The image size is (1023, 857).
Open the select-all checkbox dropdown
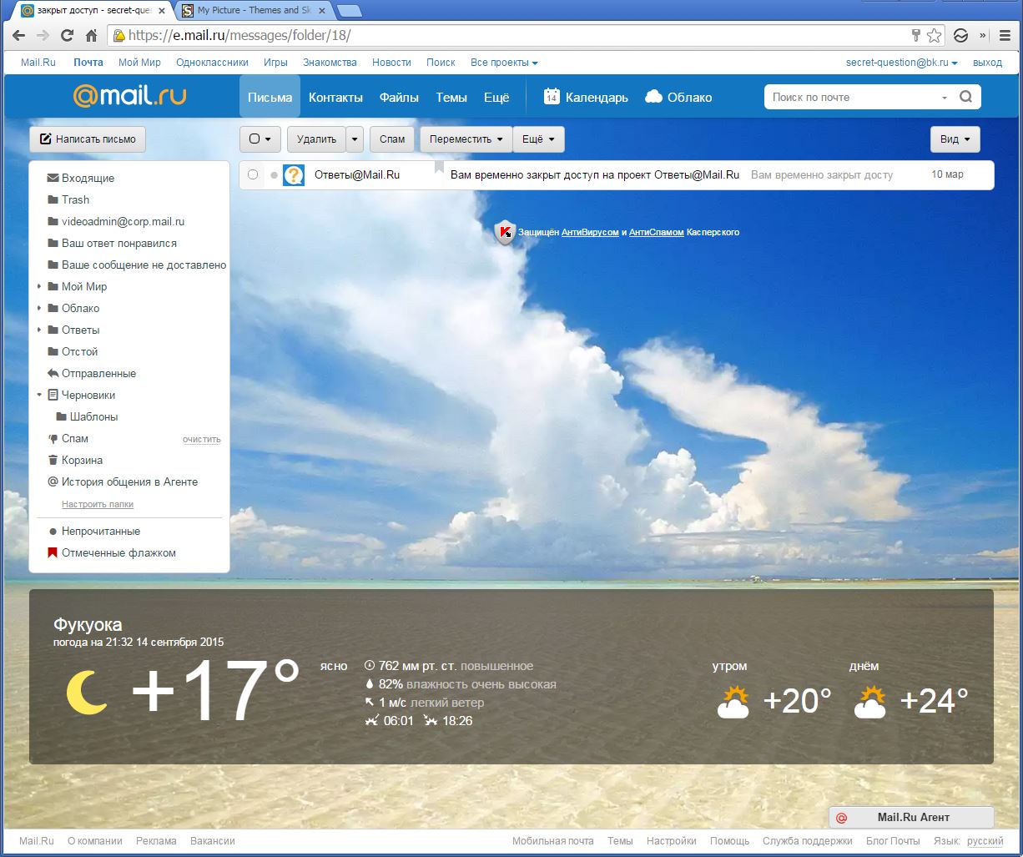[260, 139]
